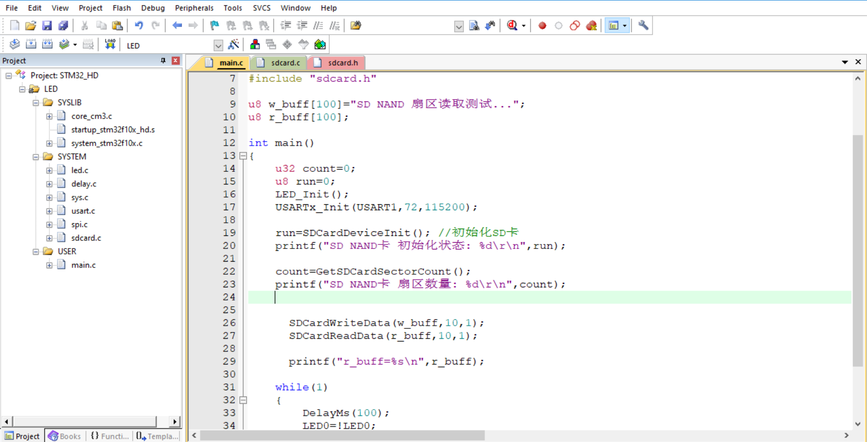This screenshot has width=867, height=442.
Task: Open the Peripherals menu
Action: point(194,8)
